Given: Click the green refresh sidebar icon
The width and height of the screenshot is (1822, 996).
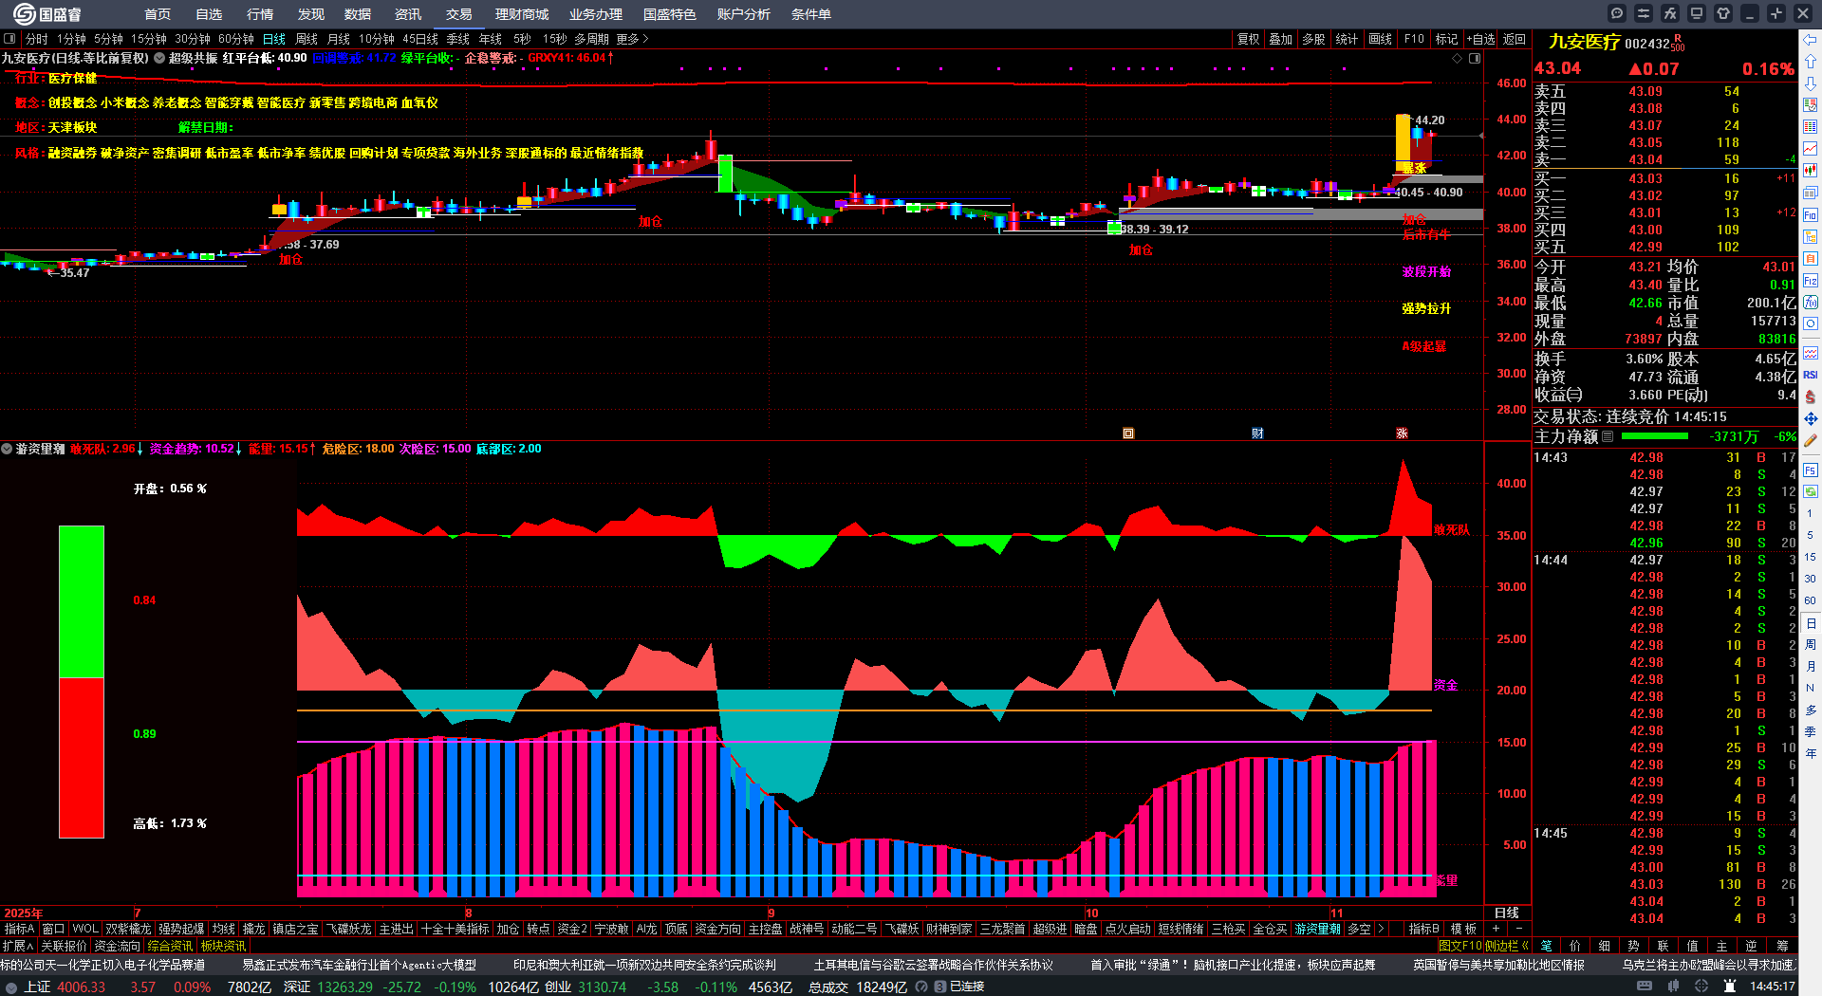Looking at the screenshot, I should (x=1811, y=491).
